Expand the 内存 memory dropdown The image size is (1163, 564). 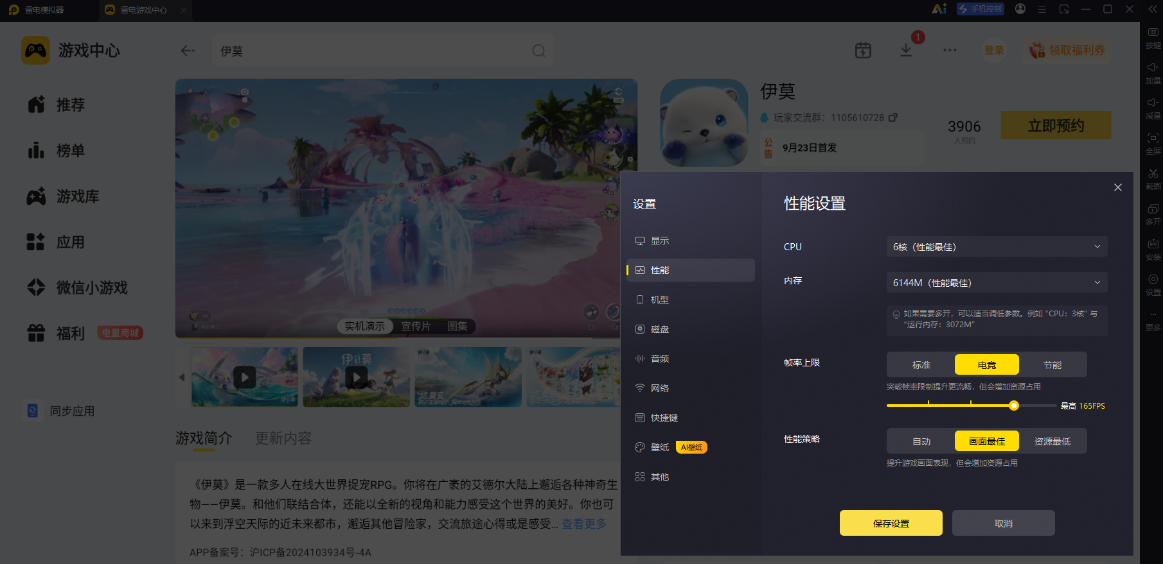pyautogui.click(x=997, y=282)
